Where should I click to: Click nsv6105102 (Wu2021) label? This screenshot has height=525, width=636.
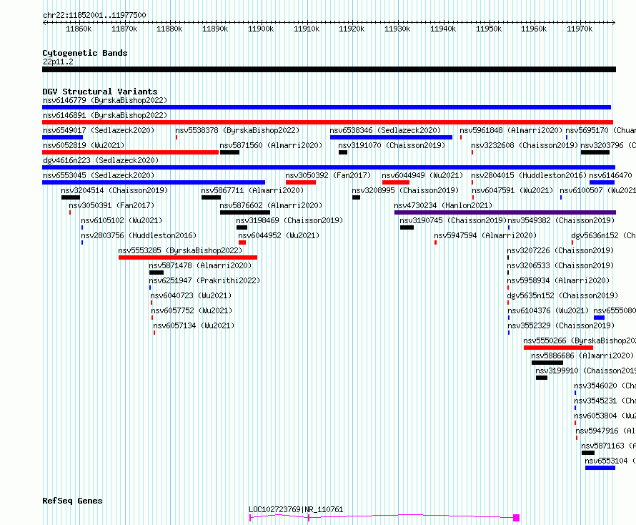pos(121,220)
